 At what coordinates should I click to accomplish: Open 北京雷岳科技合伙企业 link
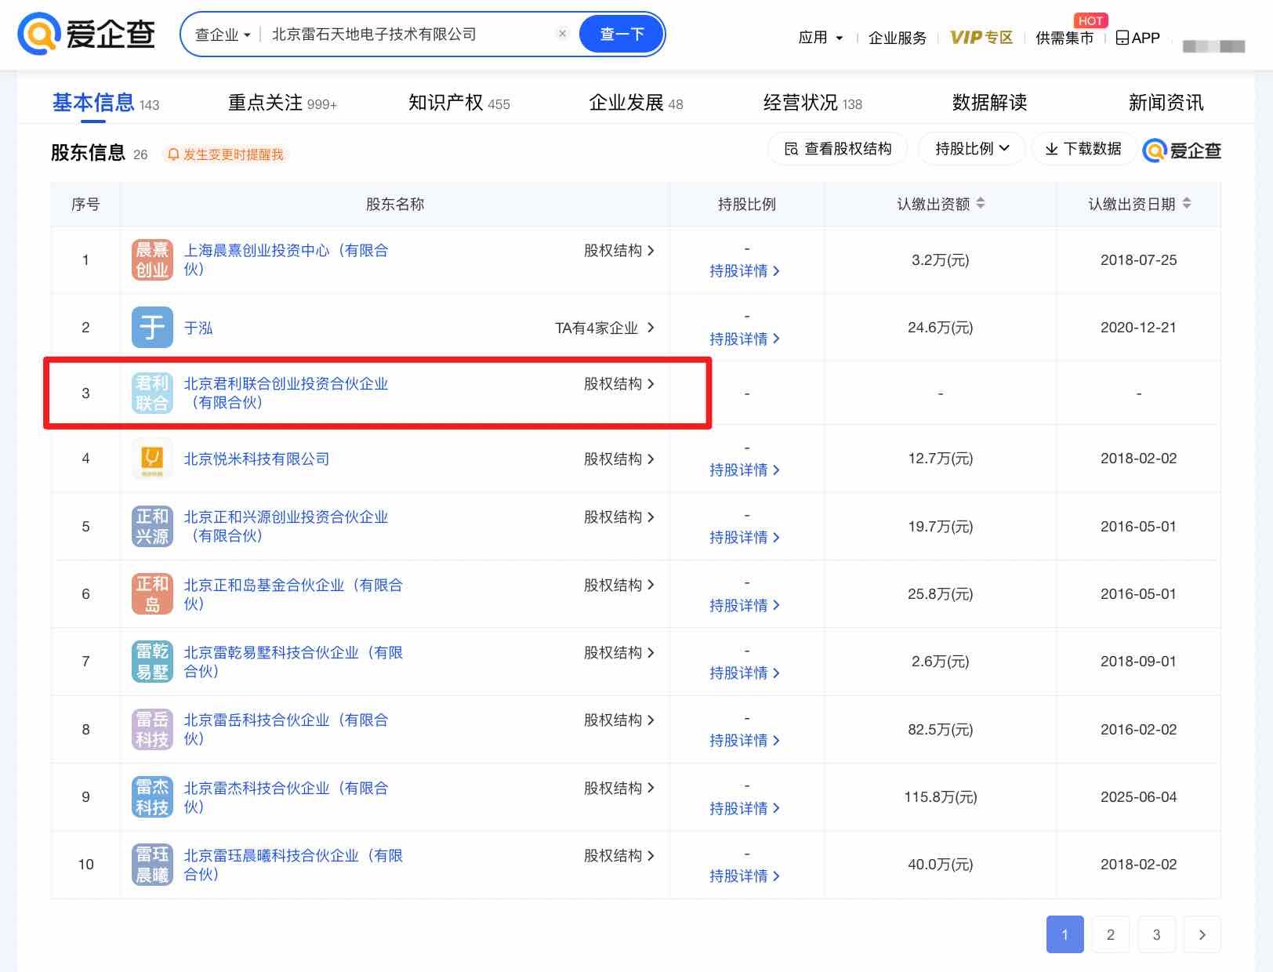pos(286,729)
